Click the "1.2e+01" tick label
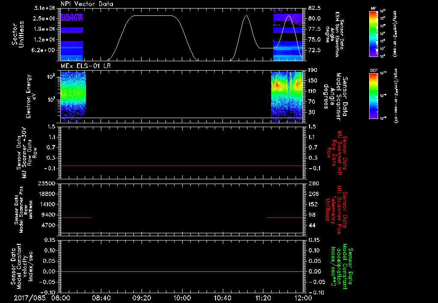The image size is (438, 303). [x=44, y=40]
